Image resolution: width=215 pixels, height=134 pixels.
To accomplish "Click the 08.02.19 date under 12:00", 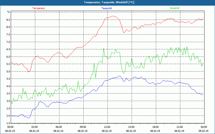I will coord(107,131).
